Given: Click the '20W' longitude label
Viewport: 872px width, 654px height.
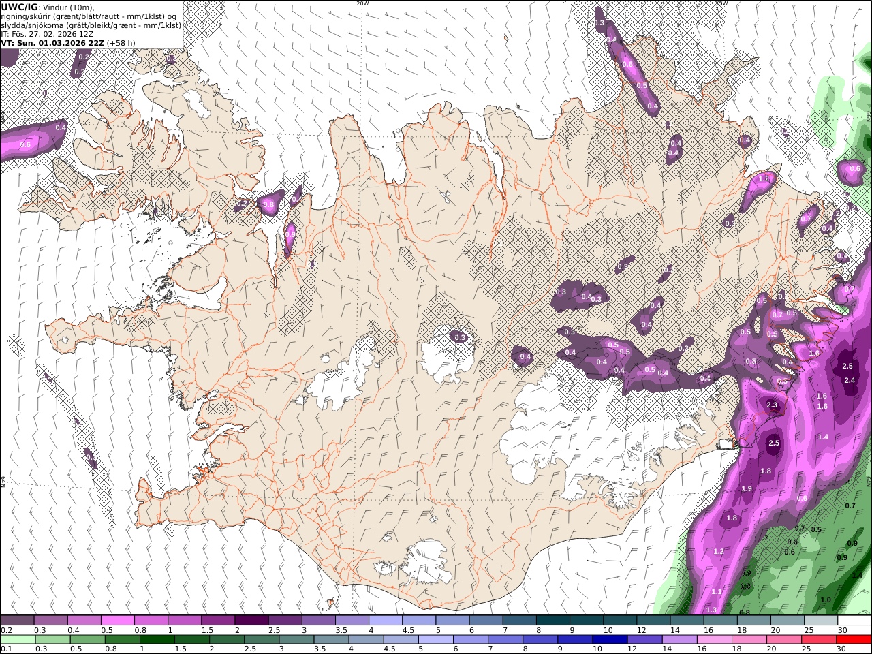Looking at the screenshot, I should [362, 3].
